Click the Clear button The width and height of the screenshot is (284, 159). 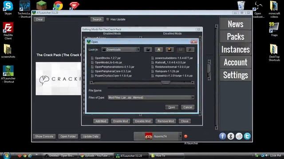click(39, 19)
